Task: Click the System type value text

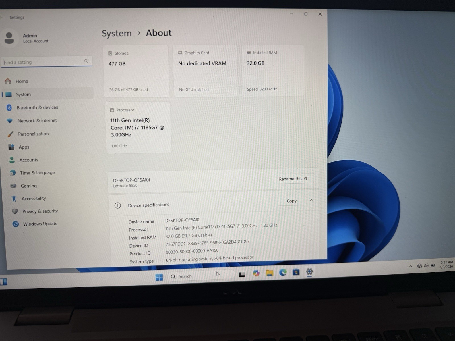Action: pyautogui.click(x=210, y=259)
